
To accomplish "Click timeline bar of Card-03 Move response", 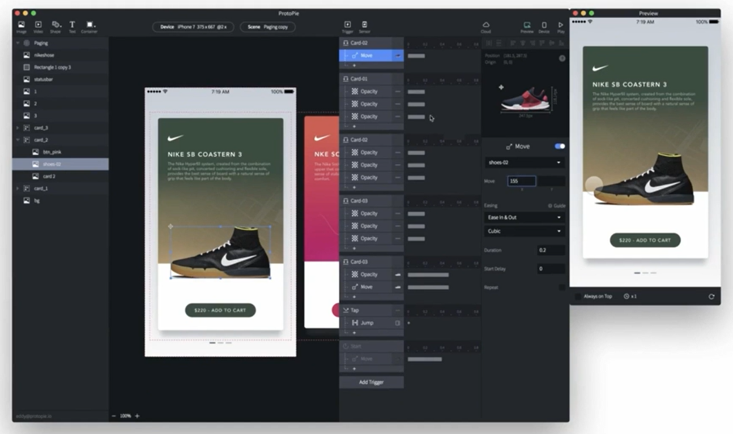I will click(x=428, y=287).
